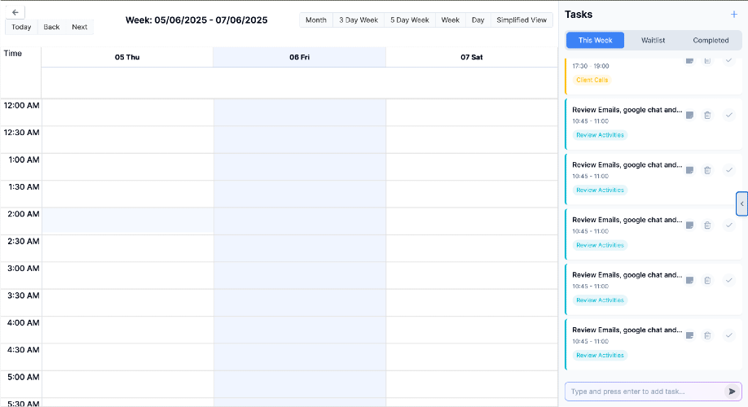This screenshot has width=748, height=407.
Task: Open notes on the second Review Emails task
Action: (x=689, y=170)
